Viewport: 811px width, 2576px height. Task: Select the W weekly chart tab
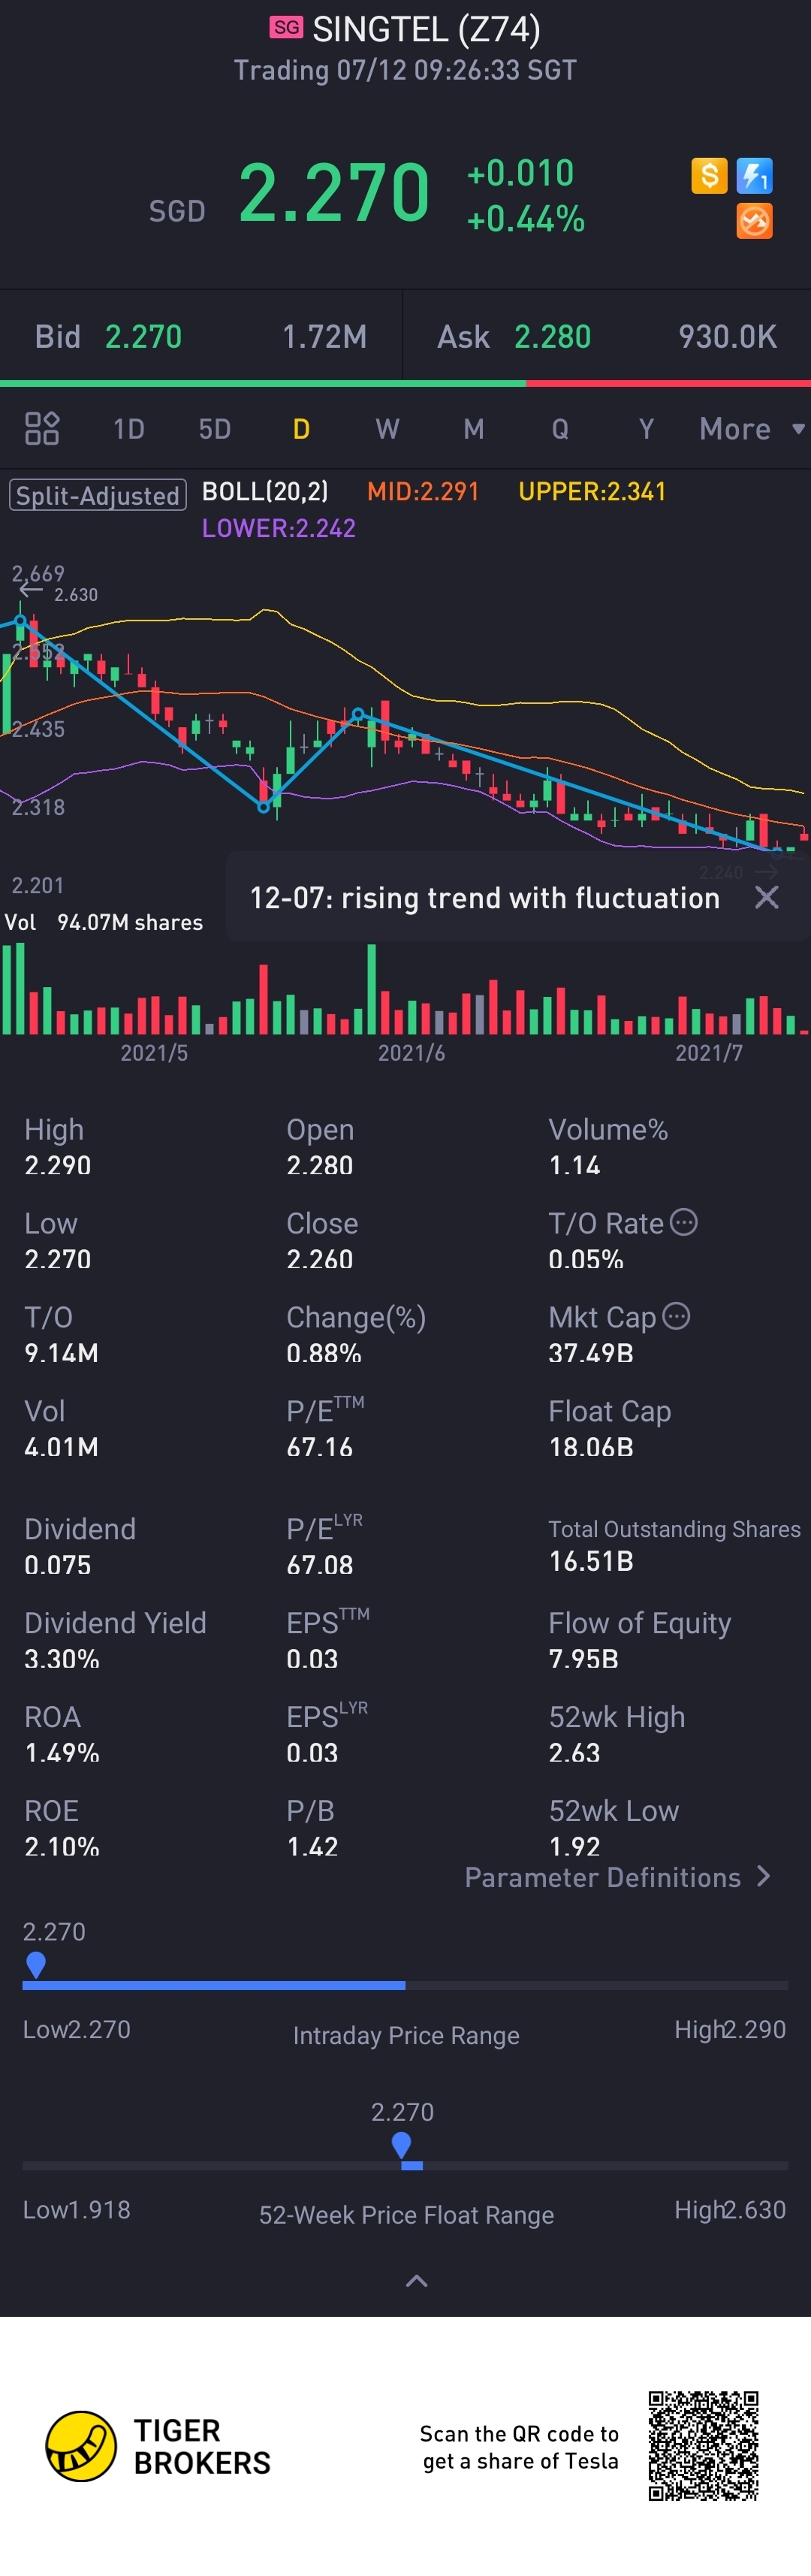(x=387, y=429)
